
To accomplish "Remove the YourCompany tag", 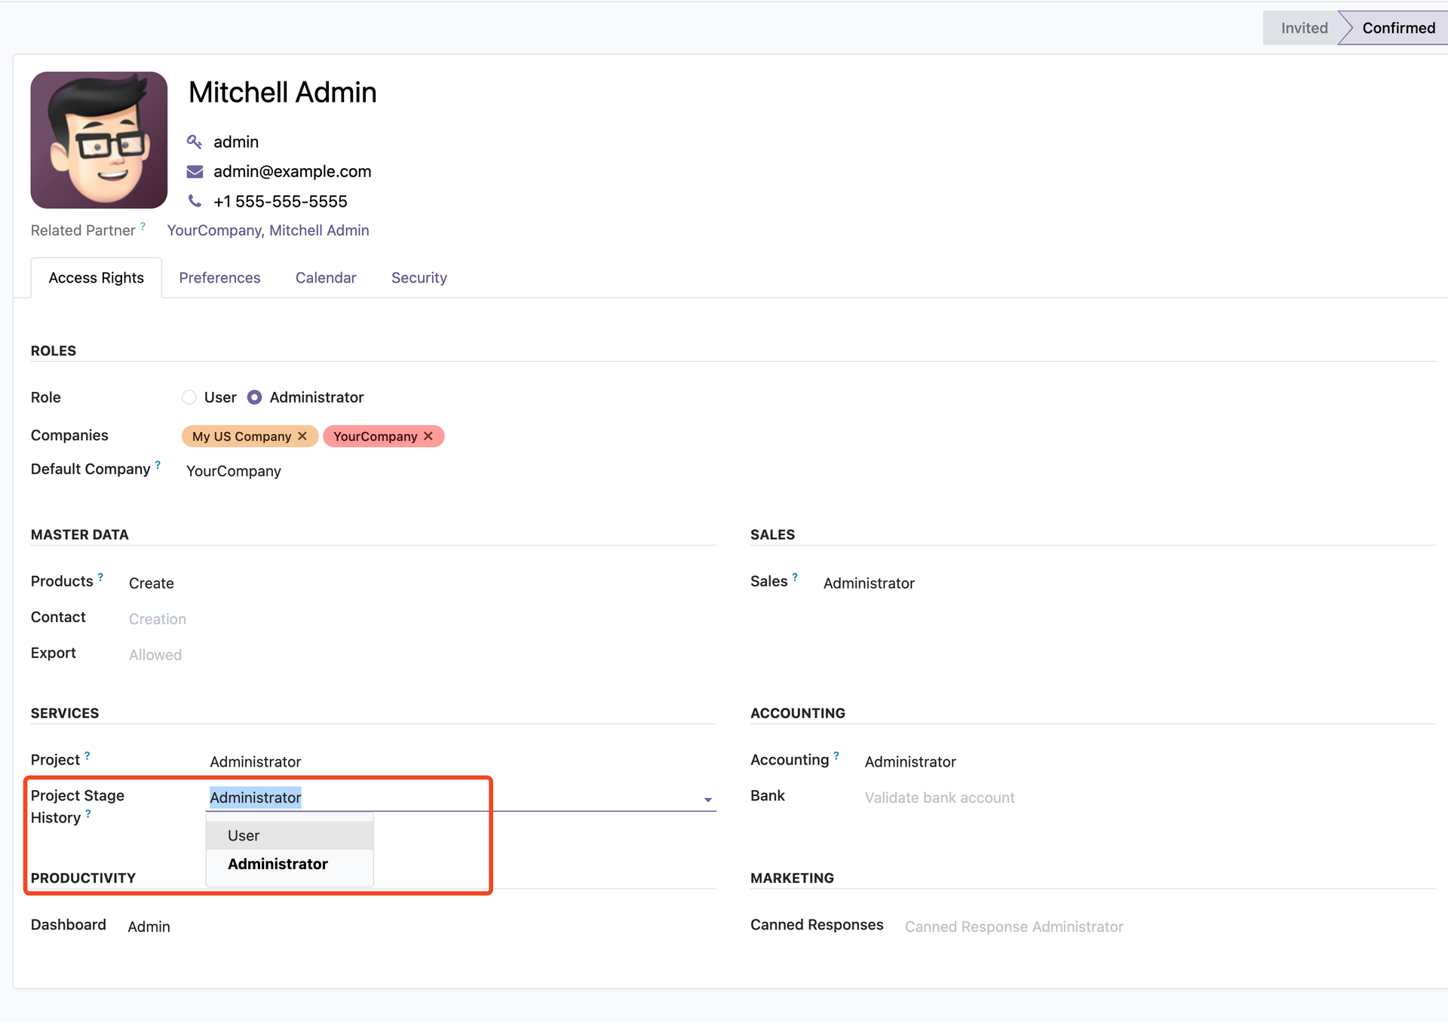I will [428, 436].
